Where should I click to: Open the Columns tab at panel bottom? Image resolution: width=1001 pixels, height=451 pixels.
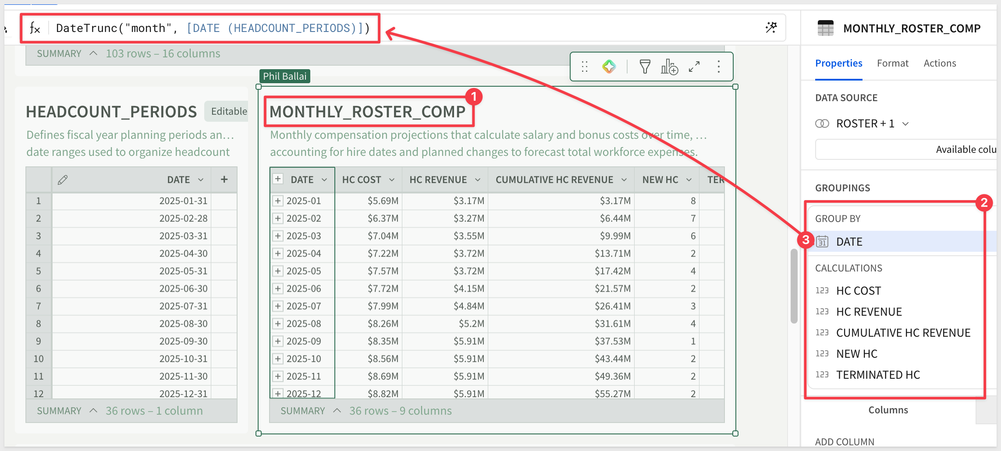(888, 410)
